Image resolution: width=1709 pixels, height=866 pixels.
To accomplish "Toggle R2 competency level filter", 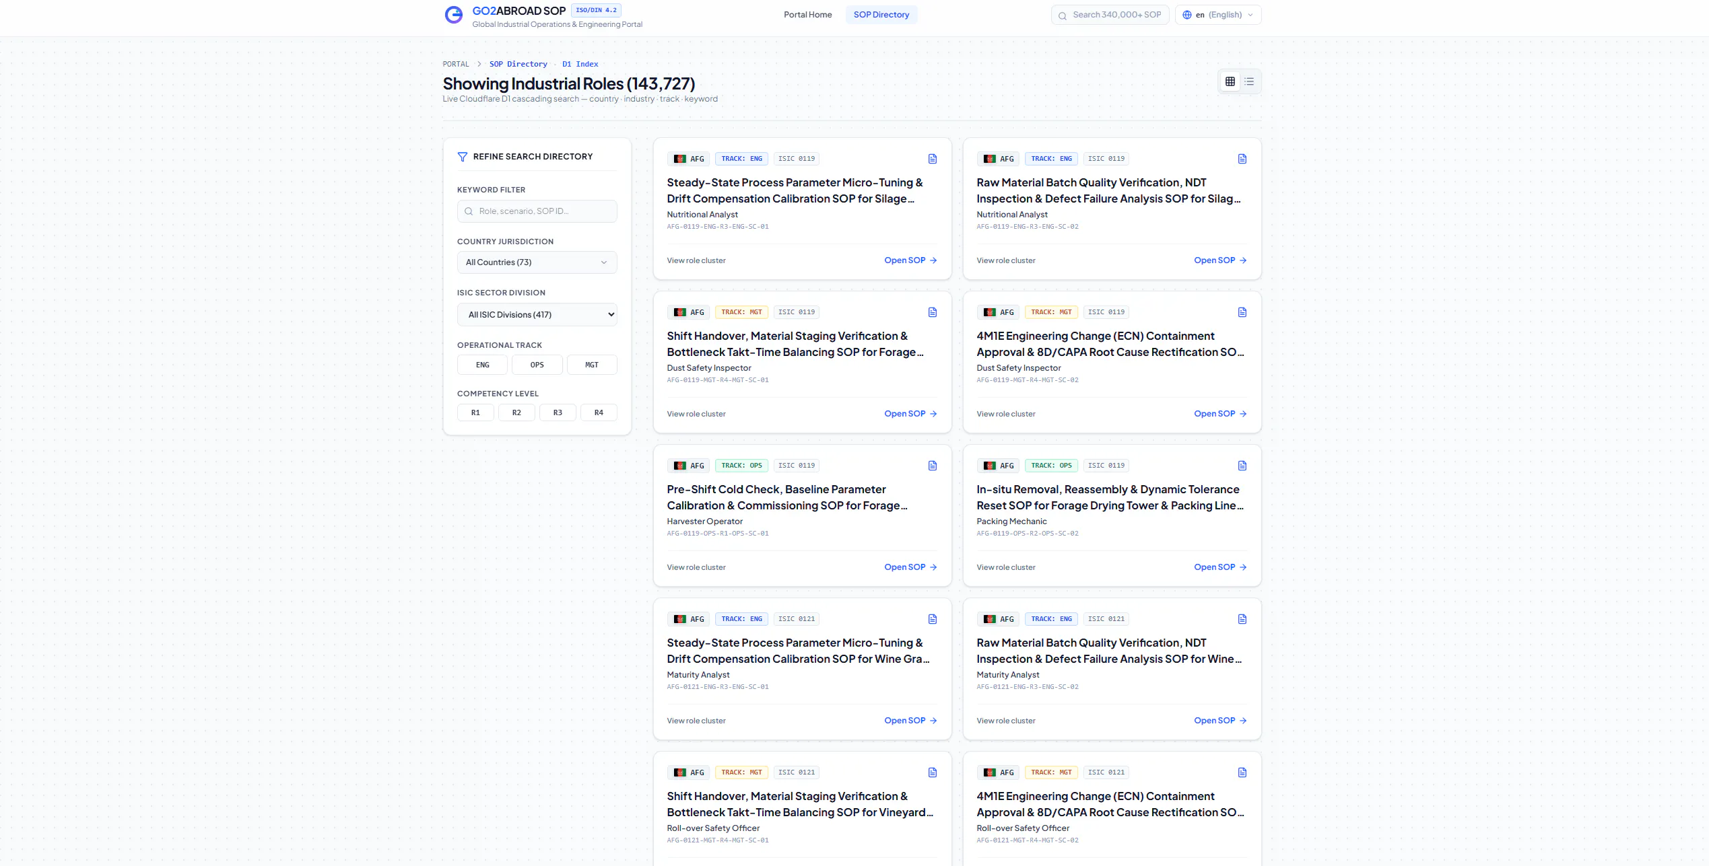I will point(516,412).
